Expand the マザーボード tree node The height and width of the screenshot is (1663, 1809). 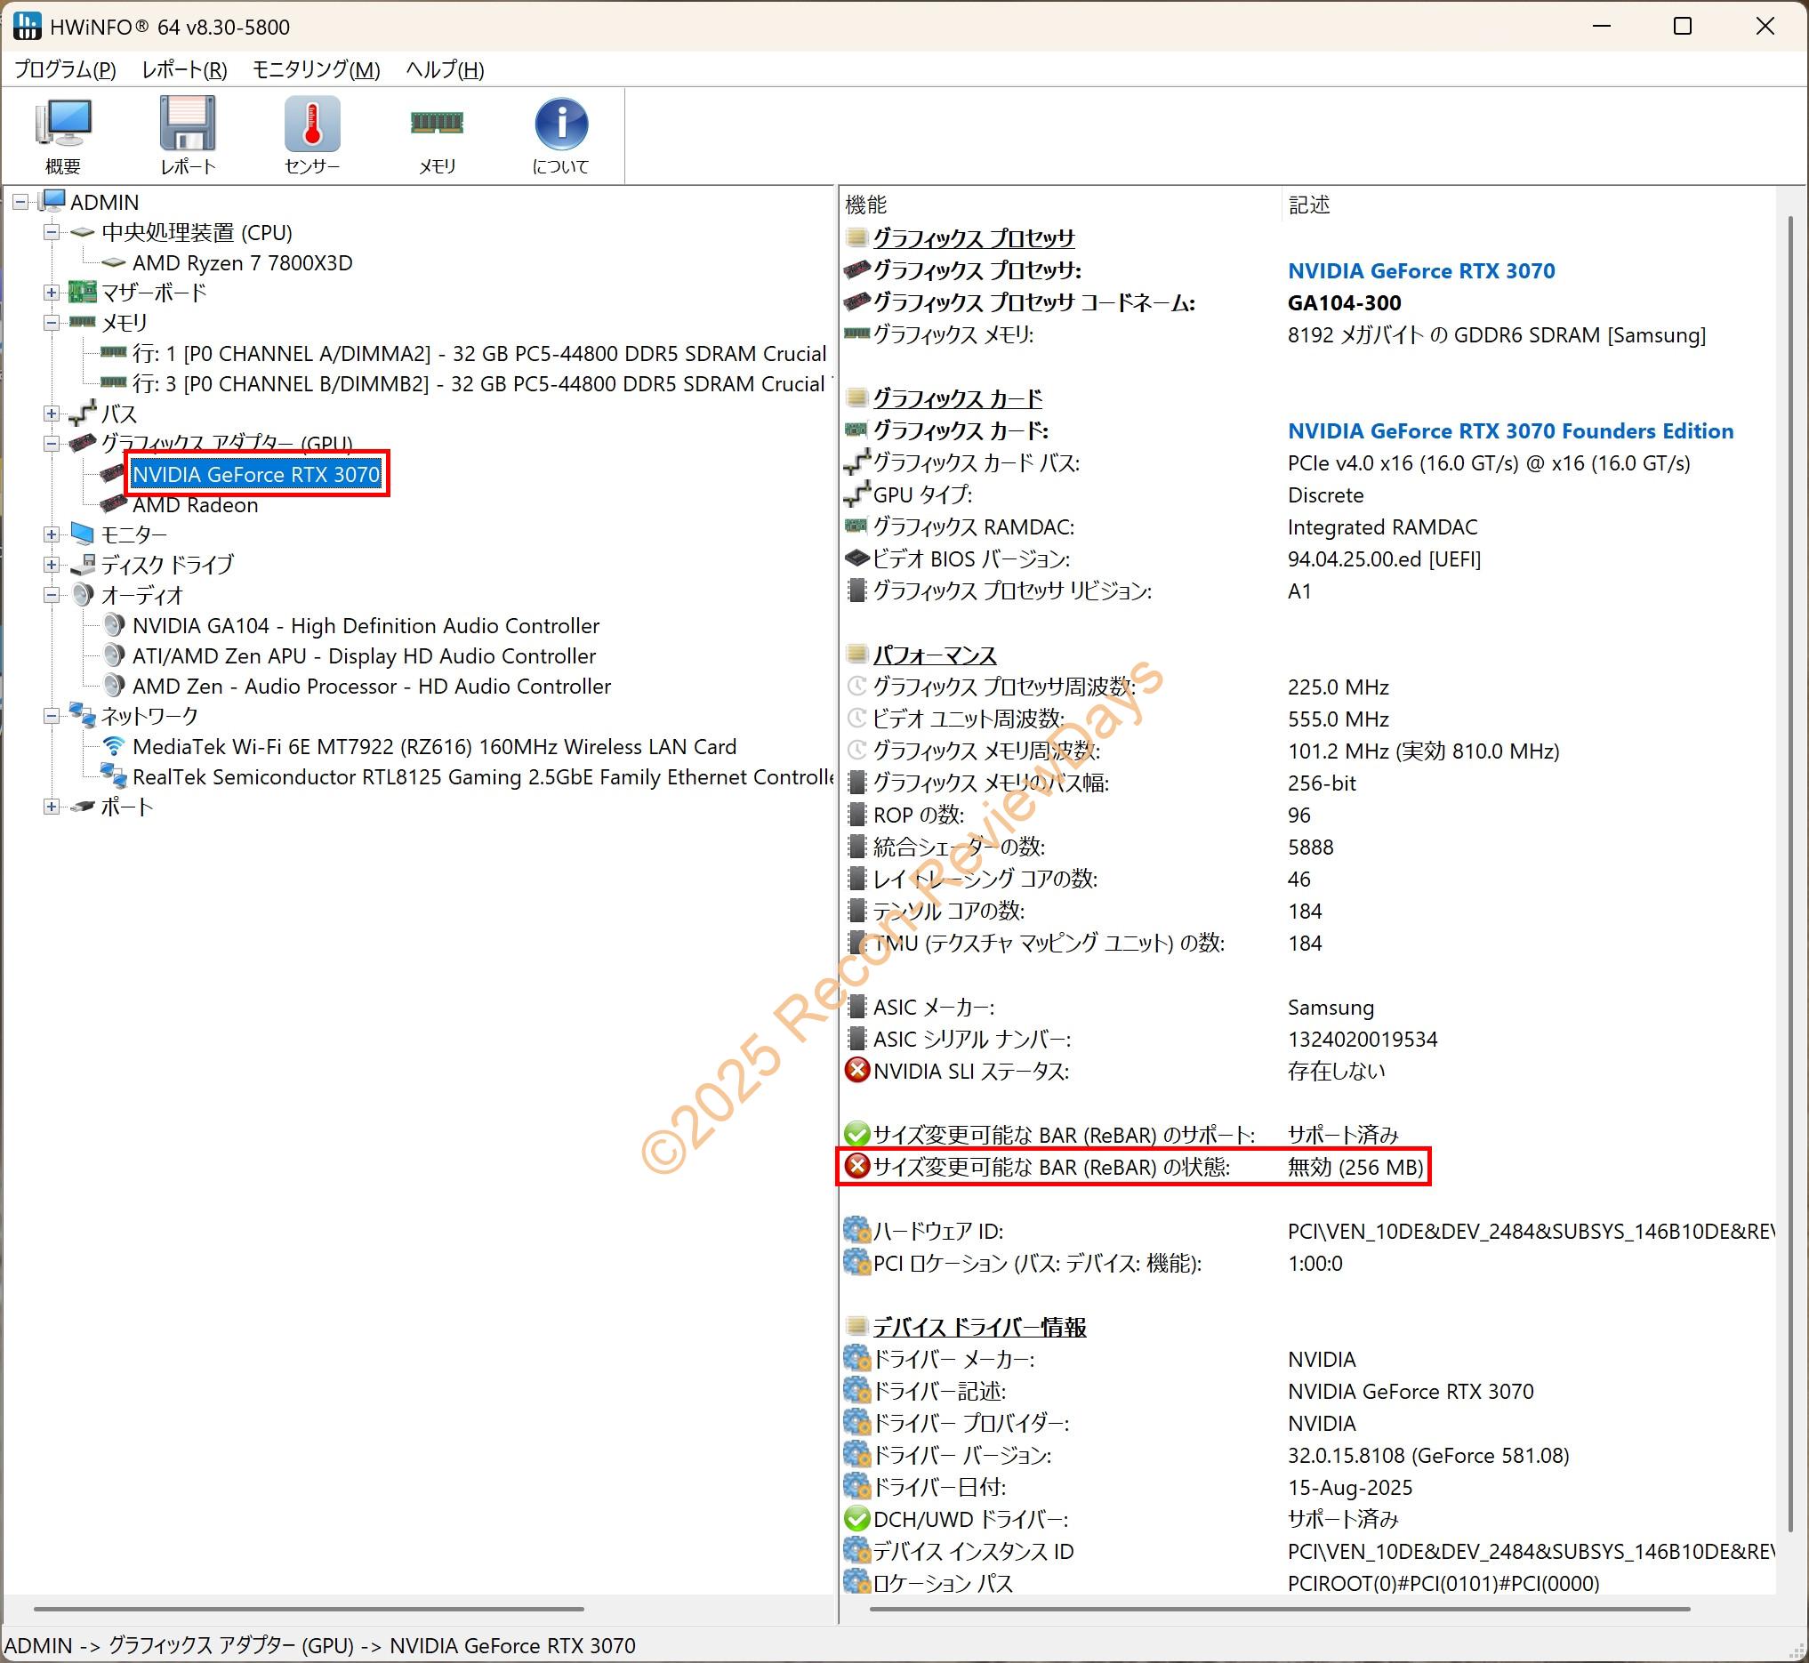[52, 293]
